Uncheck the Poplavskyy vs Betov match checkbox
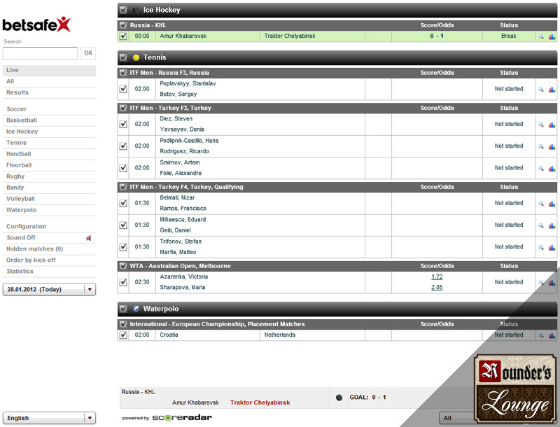 click(123, 89)
